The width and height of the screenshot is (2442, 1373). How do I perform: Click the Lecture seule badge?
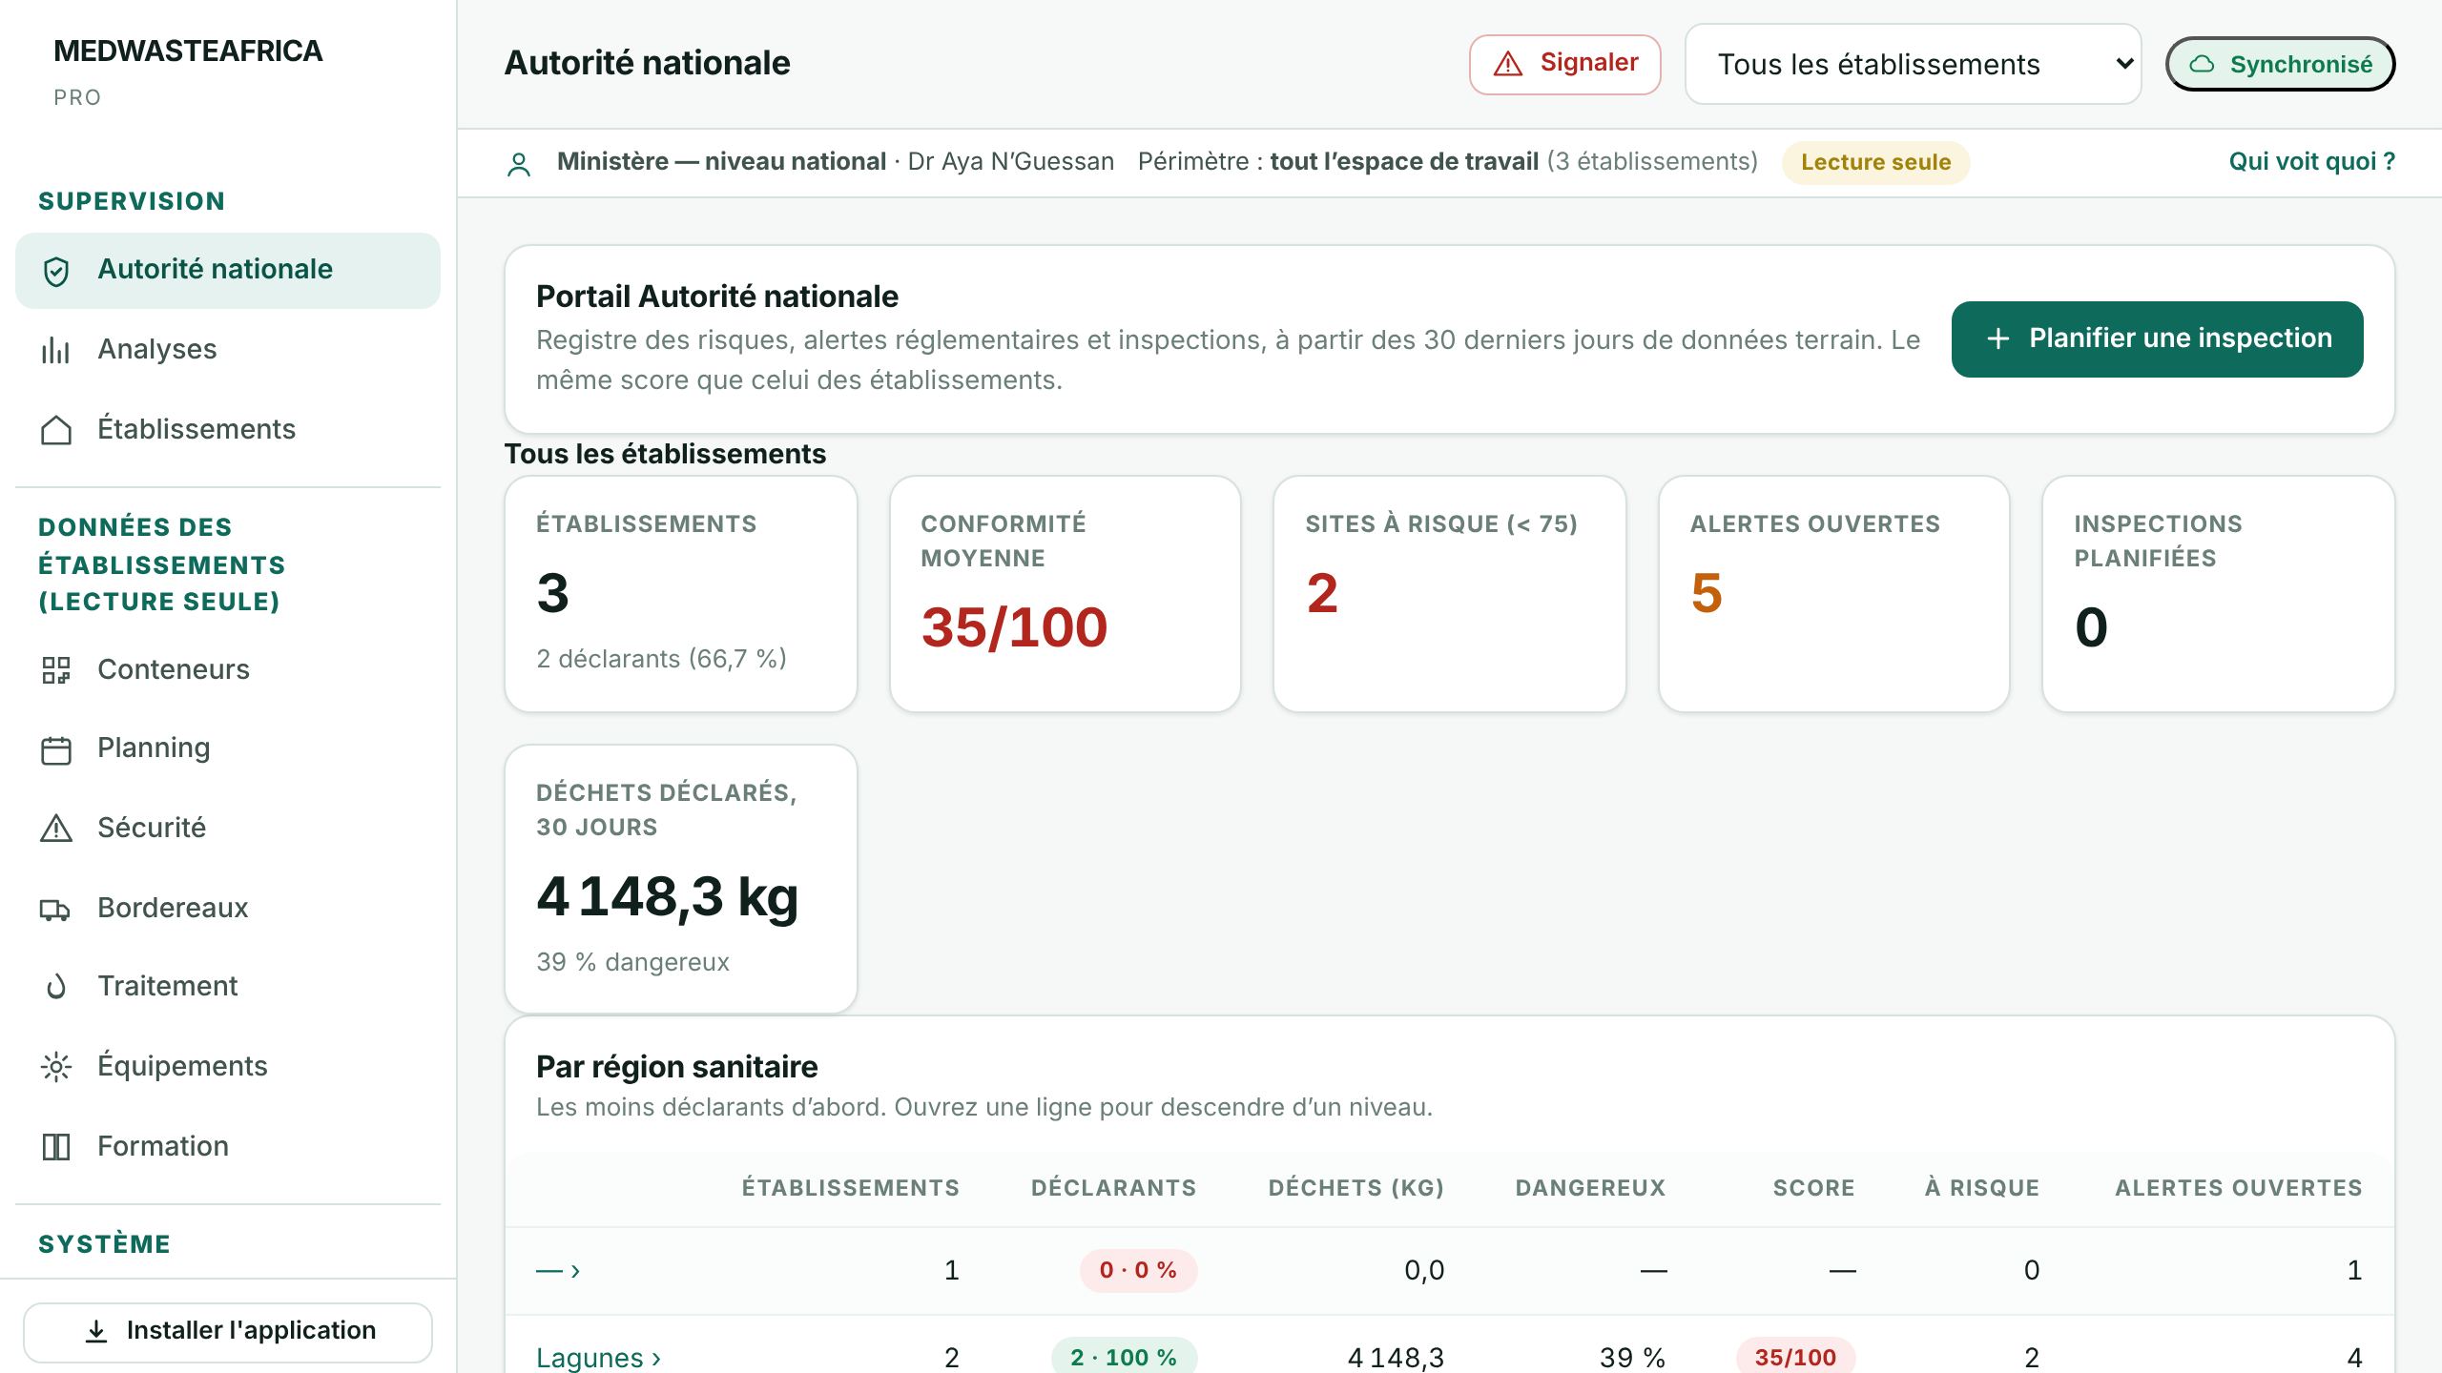(x=1875, y=163)
